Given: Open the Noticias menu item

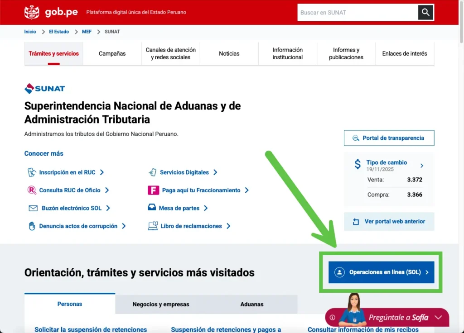Looking at the screenshot, I should pyautogui.click(x=229, y=53).
